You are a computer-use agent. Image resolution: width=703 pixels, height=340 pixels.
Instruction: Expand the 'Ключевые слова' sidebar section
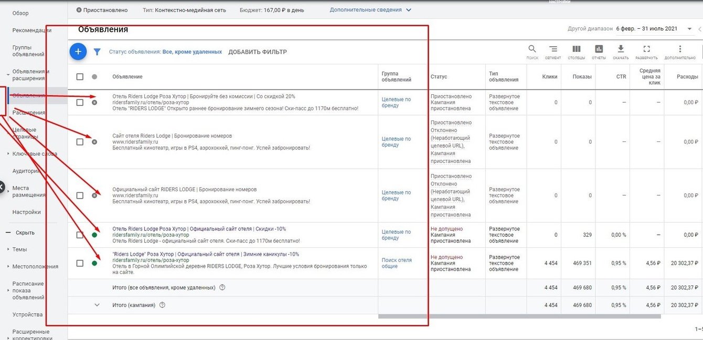(8, 154)
